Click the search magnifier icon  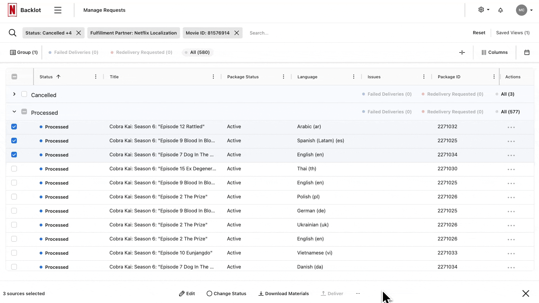12,33
